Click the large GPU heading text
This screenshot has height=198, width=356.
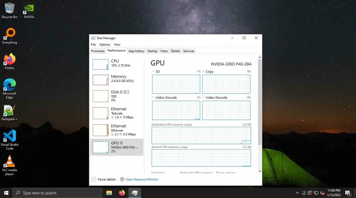[158, 63]
